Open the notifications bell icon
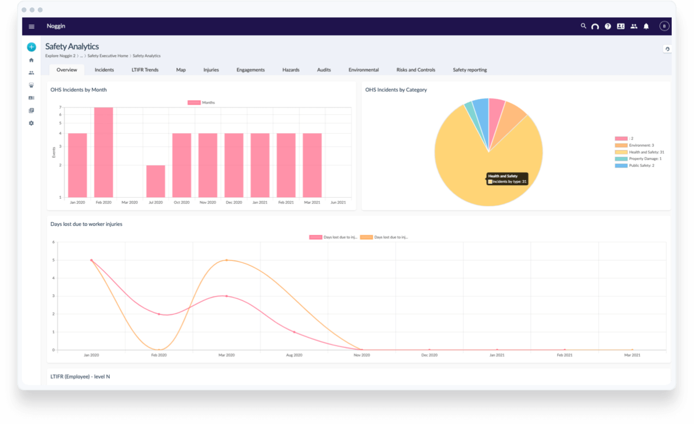 (647, 26)
